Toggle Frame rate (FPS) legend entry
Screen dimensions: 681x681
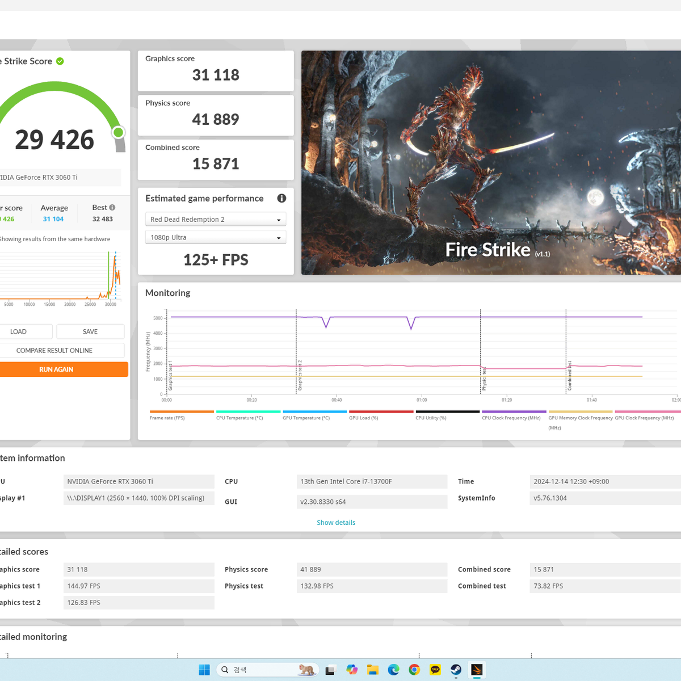tap(182, 415)
